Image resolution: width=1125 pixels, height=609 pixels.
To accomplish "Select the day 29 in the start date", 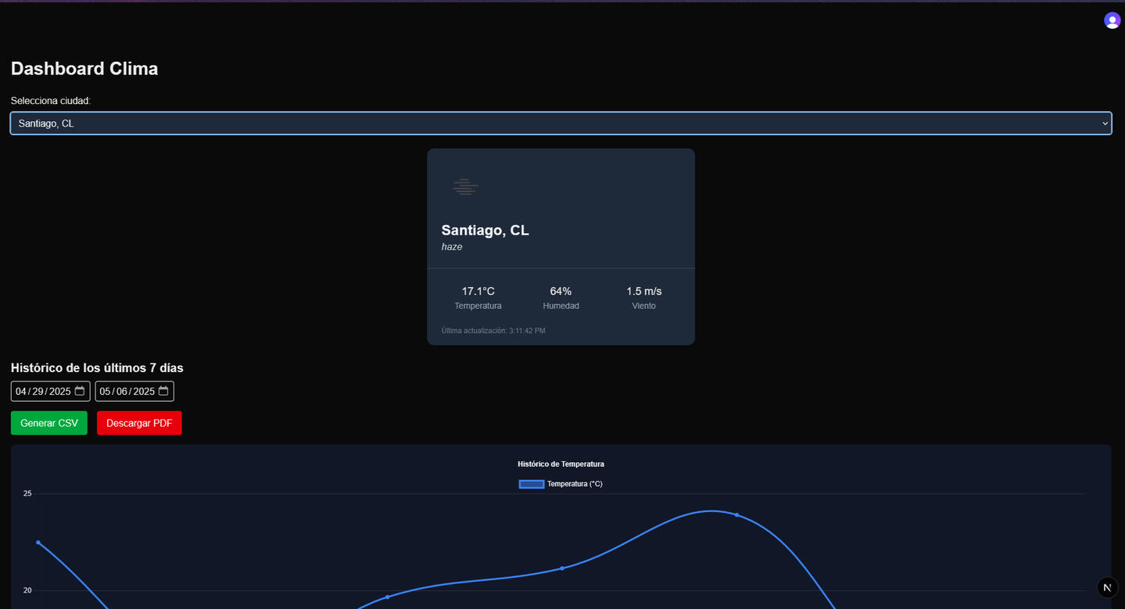I will coord(38,392).
